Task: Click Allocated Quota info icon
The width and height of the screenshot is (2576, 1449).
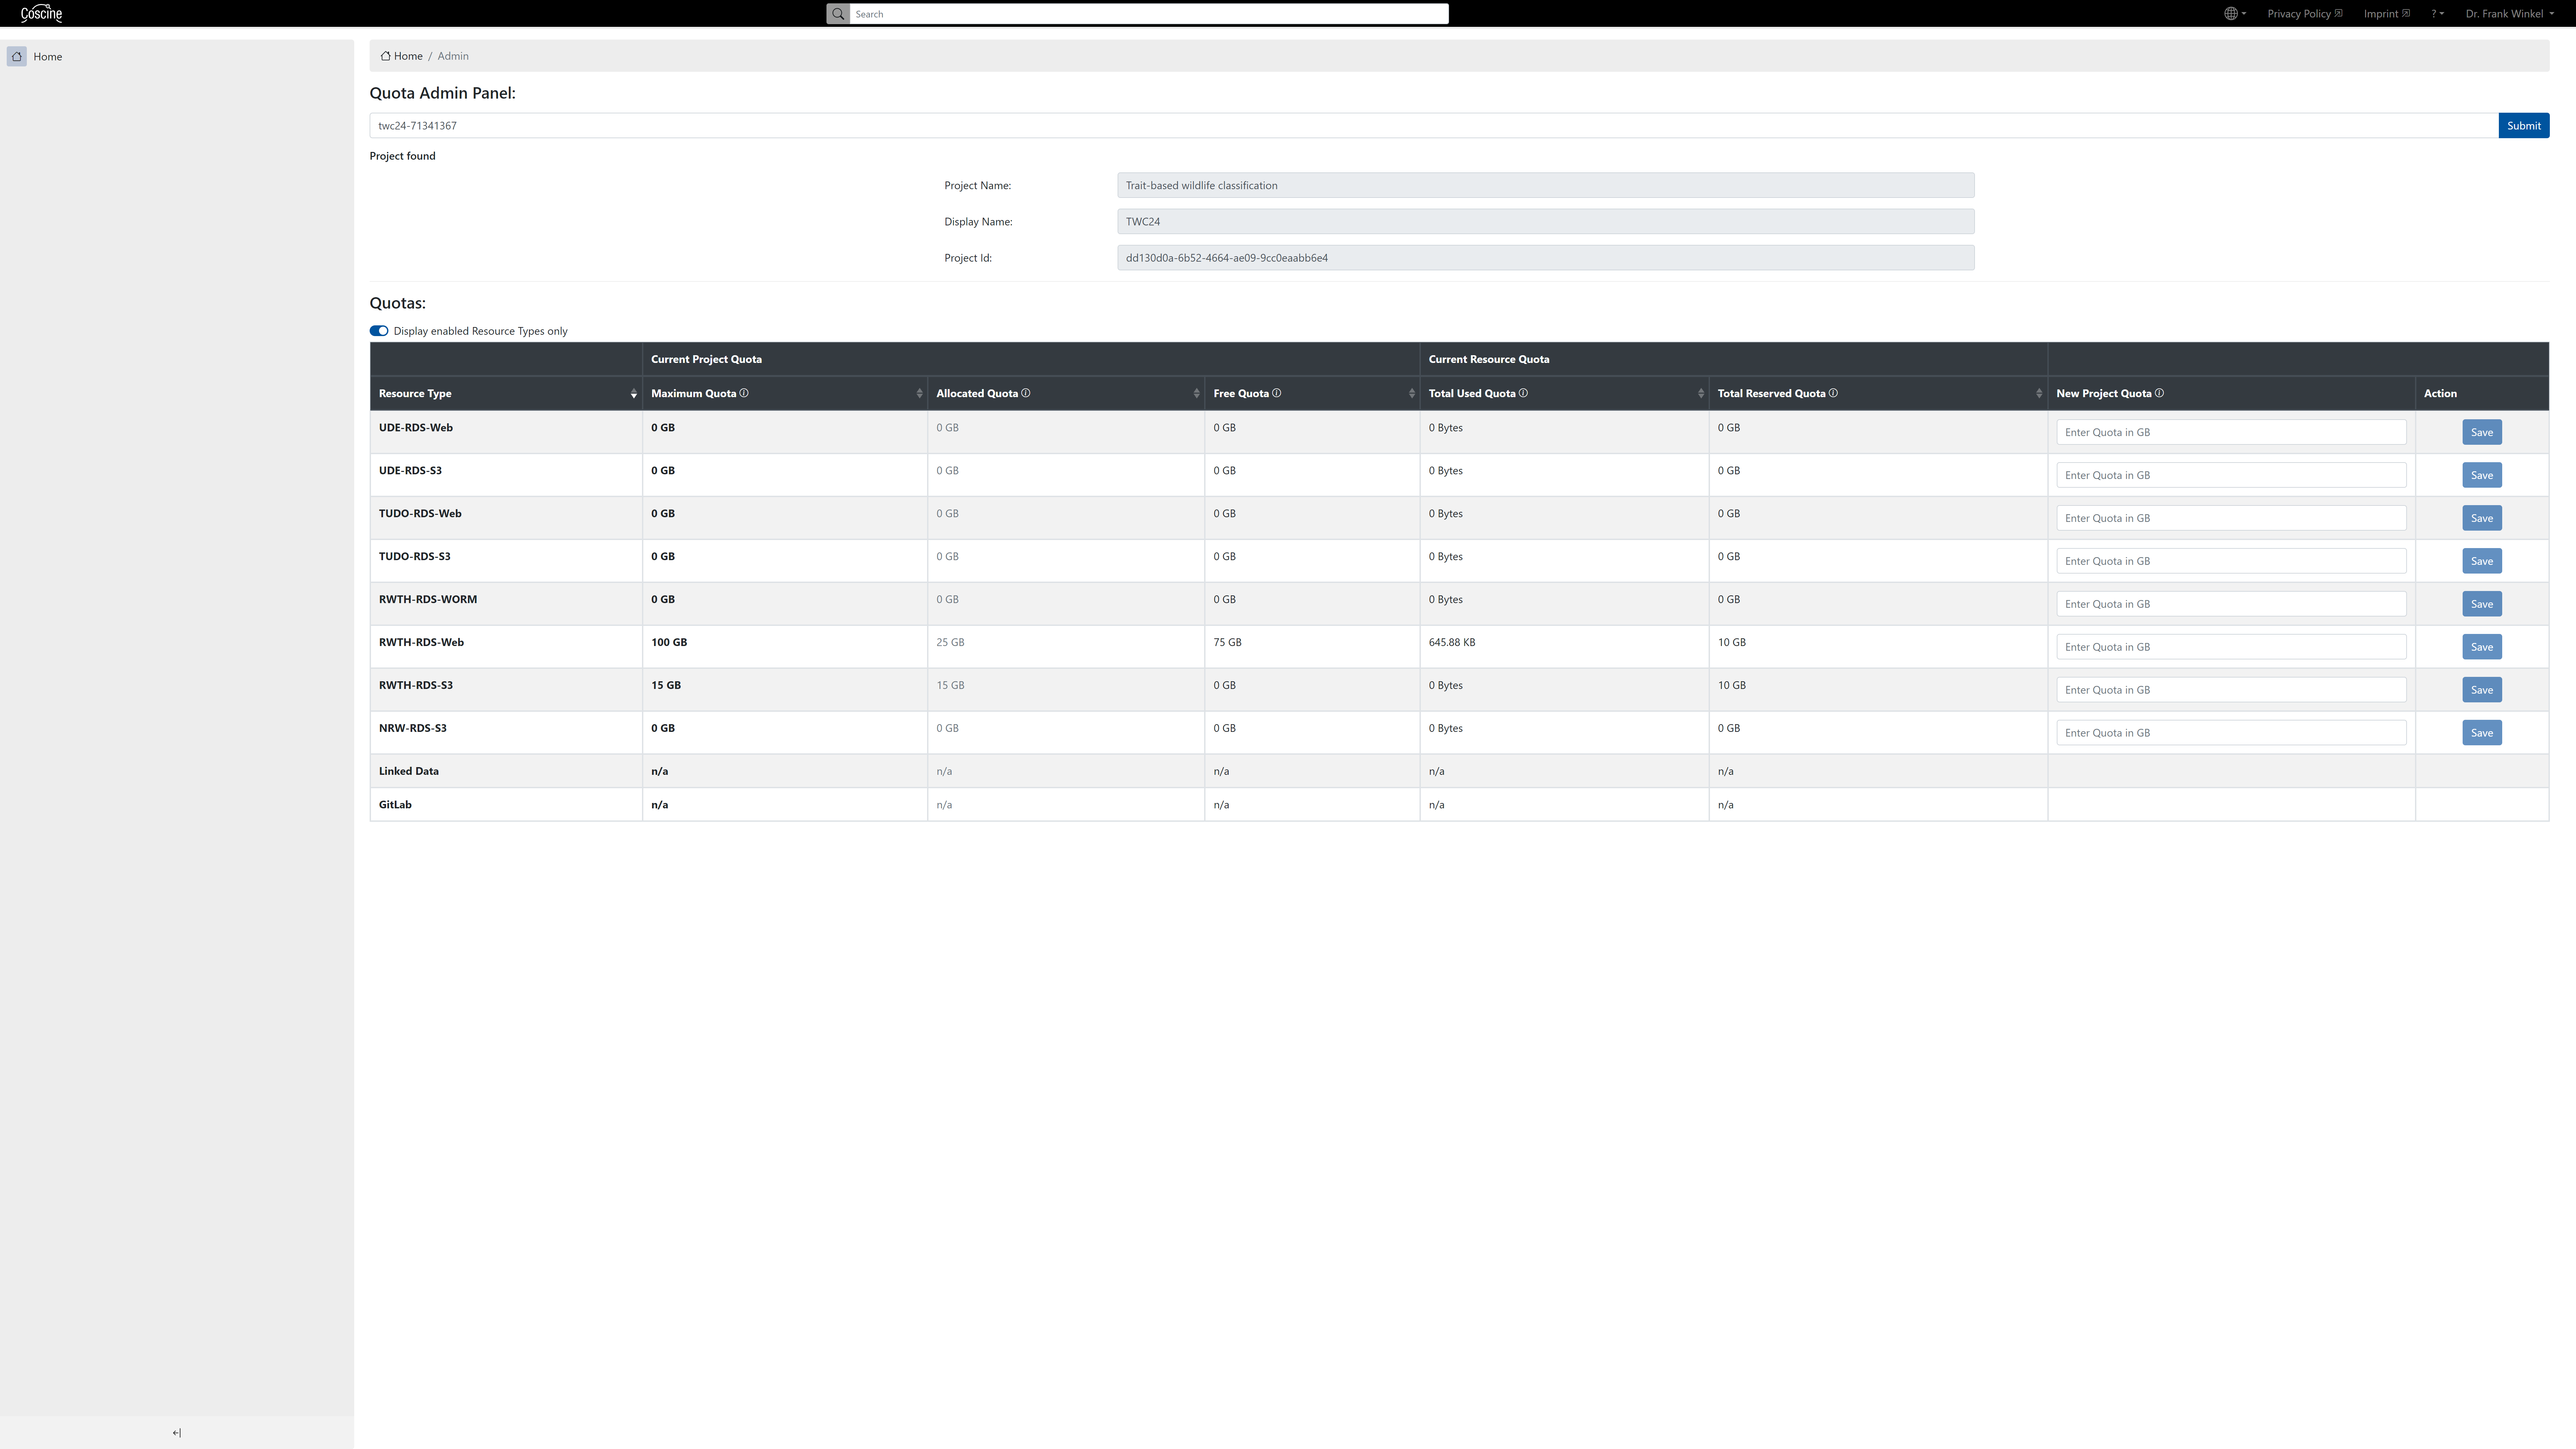Action: (x=1026, y=393)
